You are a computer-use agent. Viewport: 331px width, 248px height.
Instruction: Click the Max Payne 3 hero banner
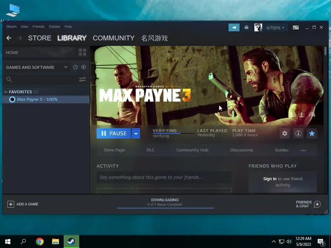(207, 85)
